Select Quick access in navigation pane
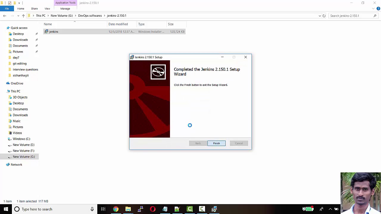This screenshot has height=214, width=381. 19,28
